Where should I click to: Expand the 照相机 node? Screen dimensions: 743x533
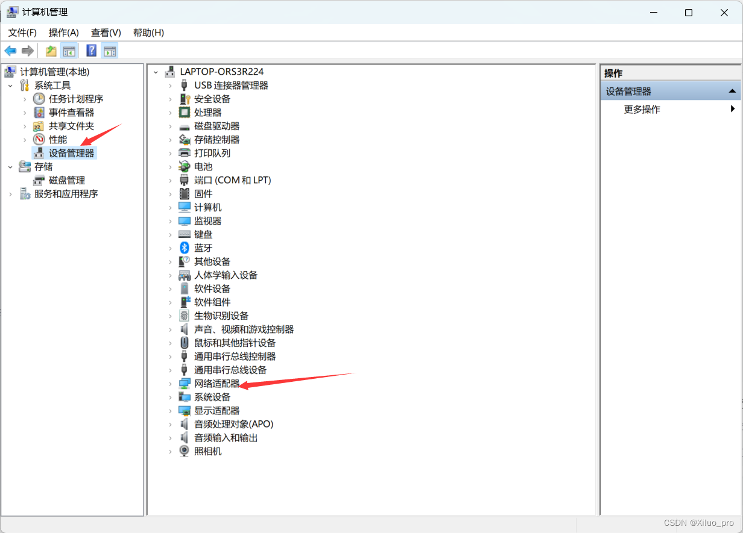tap(170, 451)
